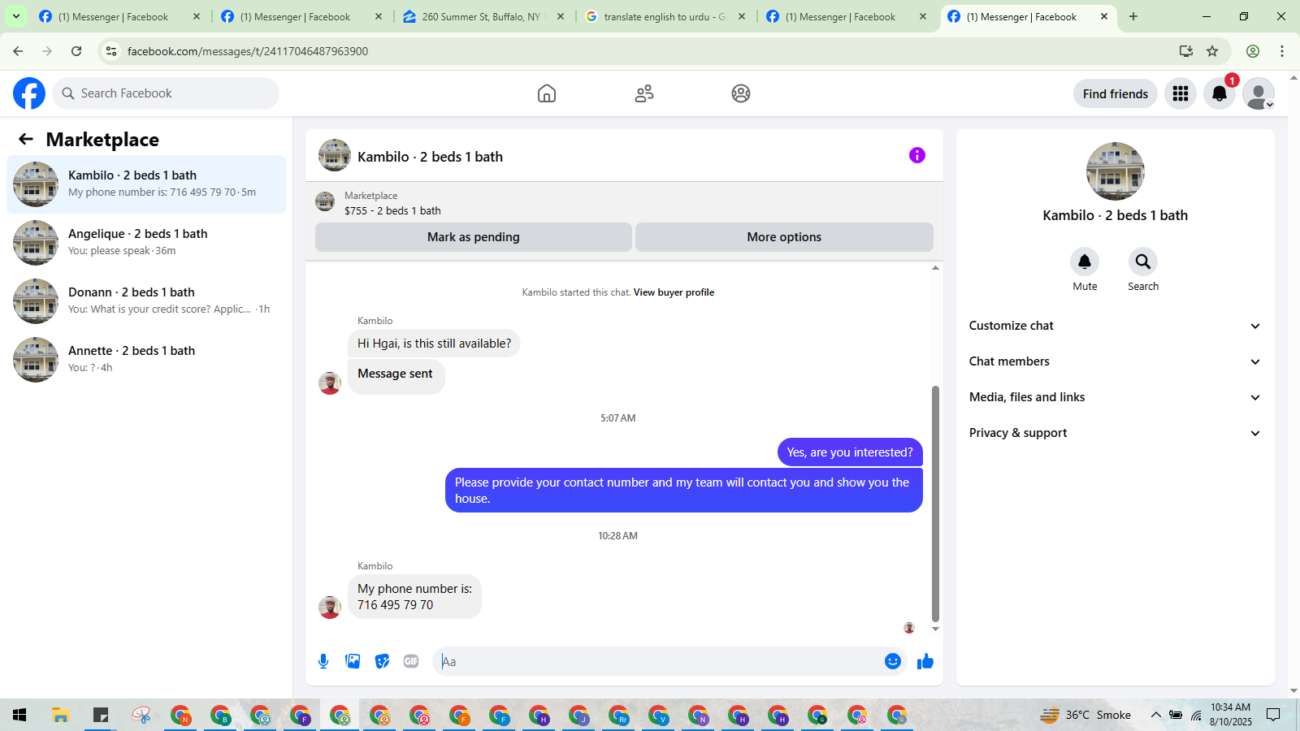Screen dimensions: 1300x731
Task: Open File Explorer from taskbar
Action: coord(60,715)
